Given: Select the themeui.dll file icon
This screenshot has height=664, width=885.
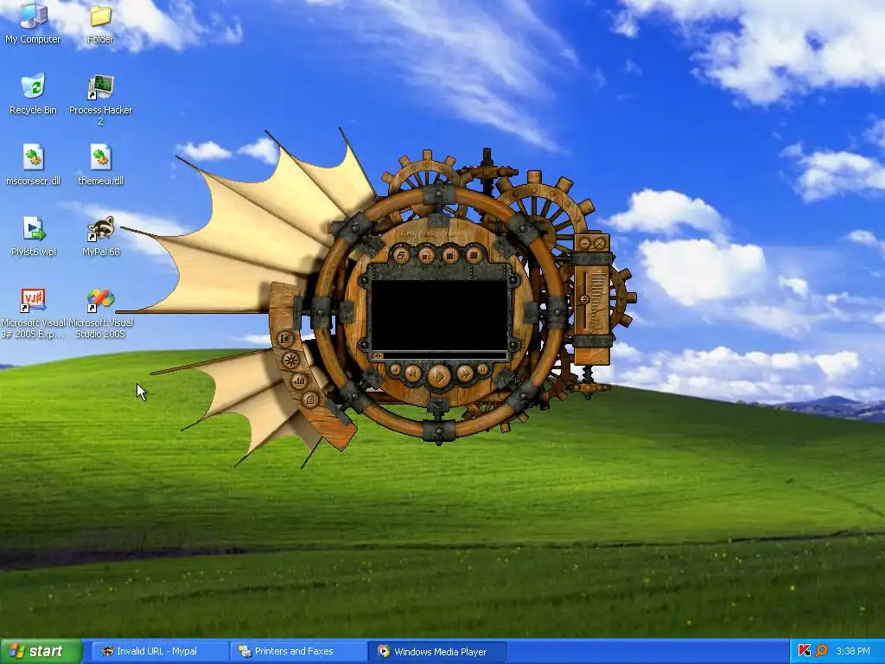Looking at the screenshot, I should (100, 165).
